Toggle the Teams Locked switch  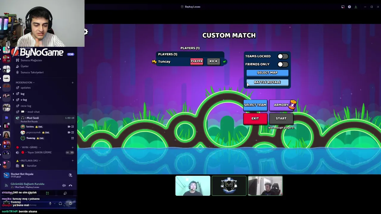click(x=283, y=56)
